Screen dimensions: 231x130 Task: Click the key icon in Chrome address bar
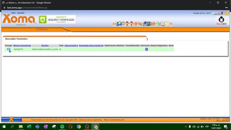(x=227, y=8)
